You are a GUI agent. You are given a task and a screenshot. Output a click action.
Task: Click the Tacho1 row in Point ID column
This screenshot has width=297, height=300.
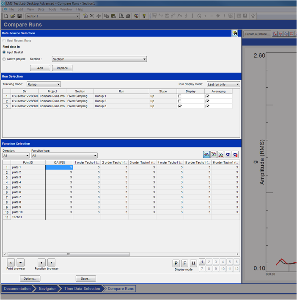(x=28, y=217)
